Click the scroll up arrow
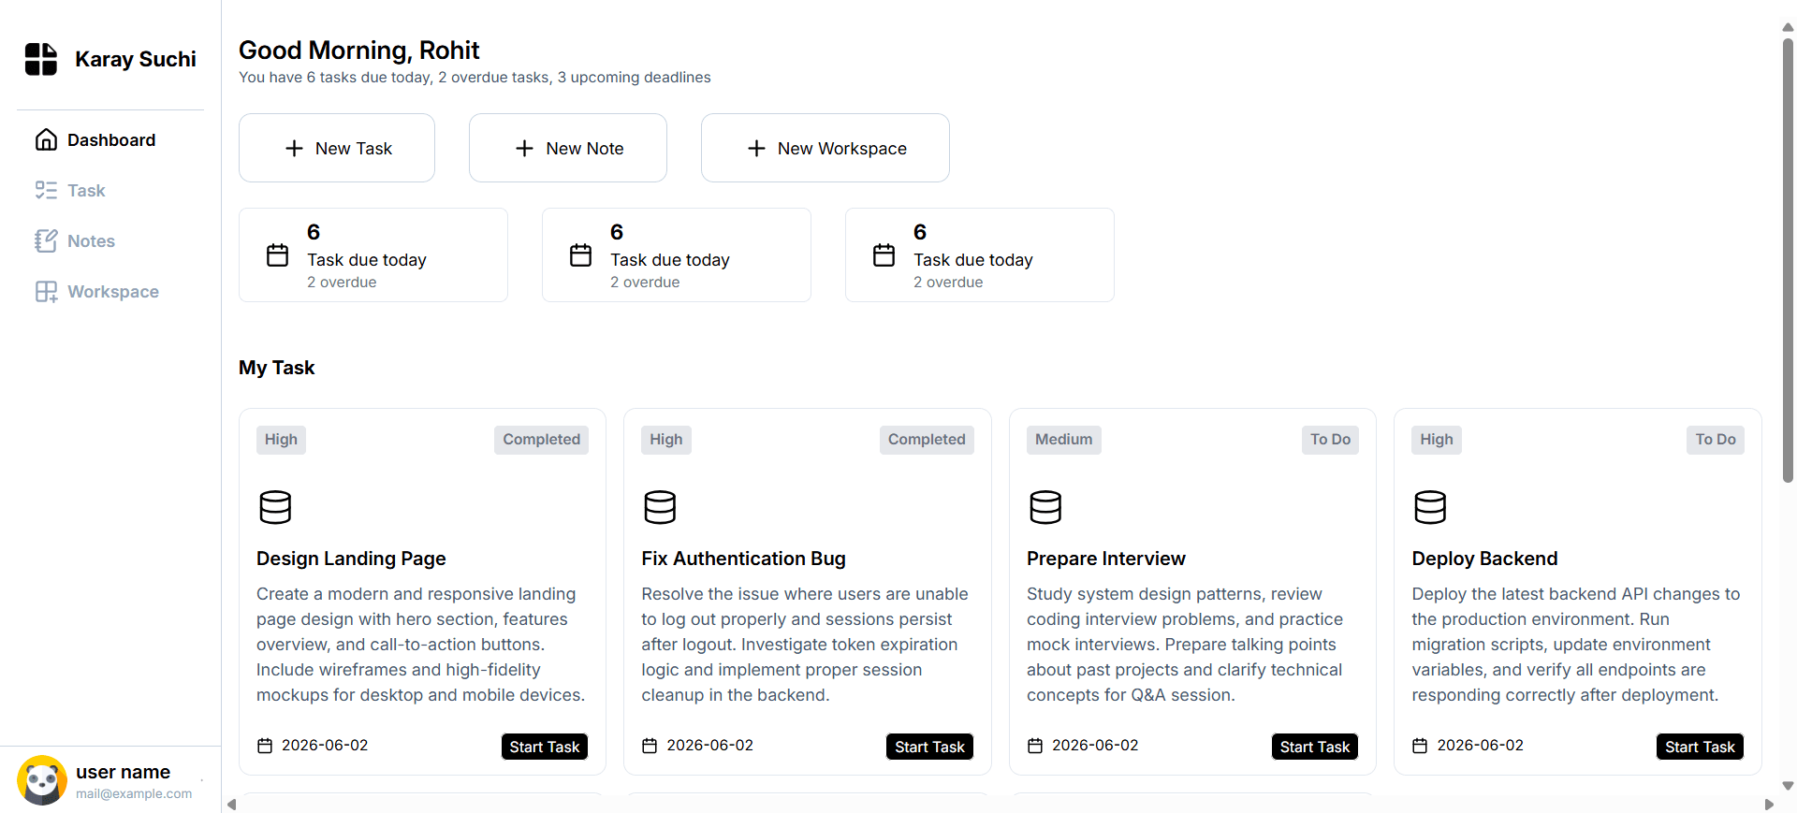Screen dimensions: 1797x813 click(x=1788, y=27)
